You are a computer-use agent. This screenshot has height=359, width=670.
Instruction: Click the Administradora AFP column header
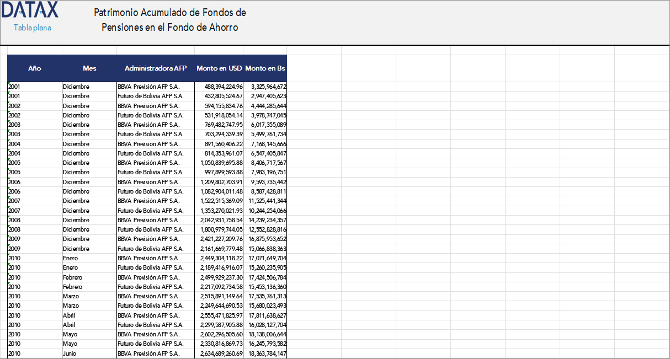156,68
